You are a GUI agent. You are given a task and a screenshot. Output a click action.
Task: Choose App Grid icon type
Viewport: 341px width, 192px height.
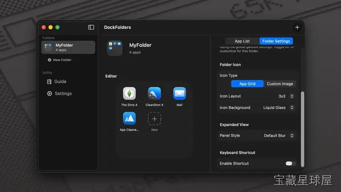pos(247,84)
